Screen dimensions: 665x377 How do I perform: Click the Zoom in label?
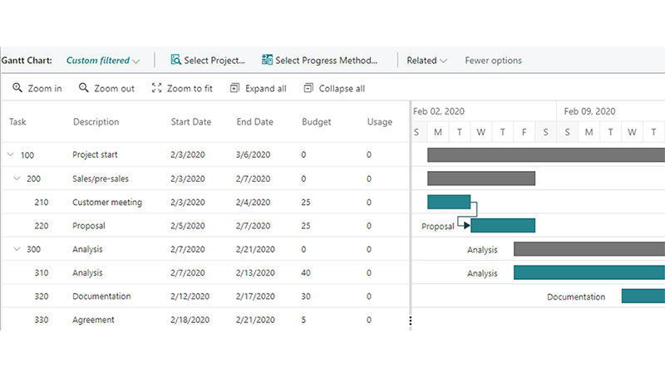pyautogui.click(x=45, y=89)
